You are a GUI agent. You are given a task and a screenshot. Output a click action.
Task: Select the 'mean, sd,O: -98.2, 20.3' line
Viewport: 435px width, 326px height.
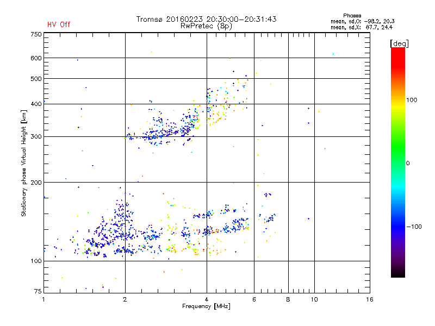[x=362, y=21]
